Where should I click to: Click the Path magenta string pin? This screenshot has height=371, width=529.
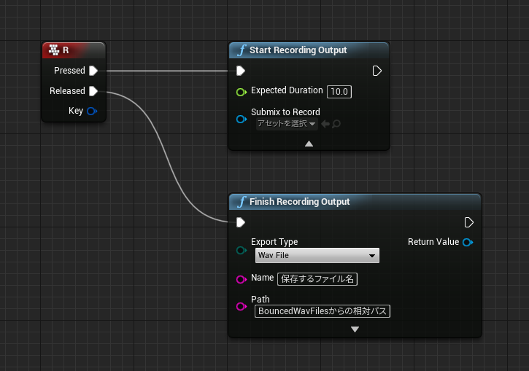[242, 306]
